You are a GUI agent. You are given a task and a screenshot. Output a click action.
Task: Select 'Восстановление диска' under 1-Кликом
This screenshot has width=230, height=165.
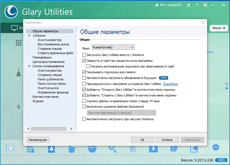coord(53,44)
